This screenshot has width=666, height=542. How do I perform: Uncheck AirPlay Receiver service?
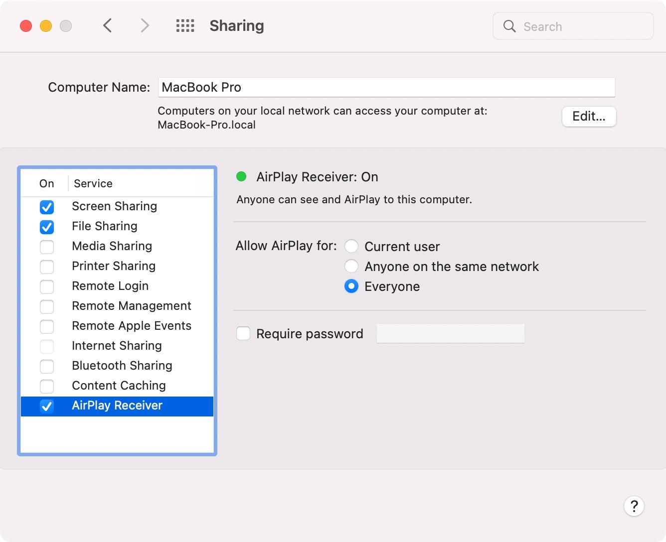click(x=47, y=406)
